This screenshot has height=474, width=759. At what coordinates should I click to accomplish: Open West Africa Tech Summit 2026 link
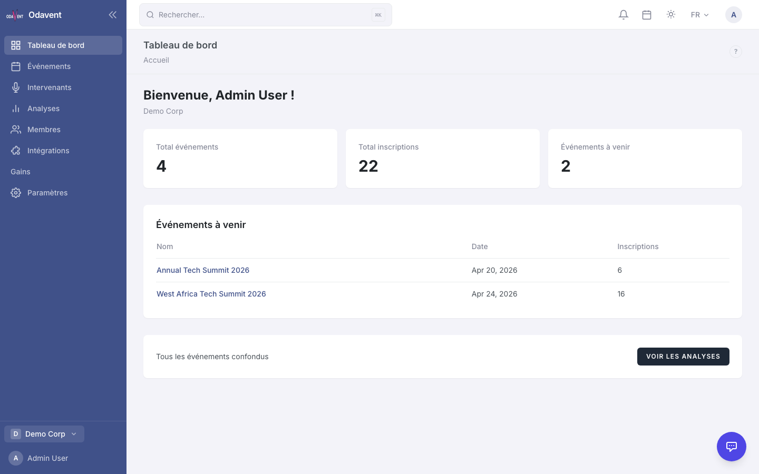(211, 294)
